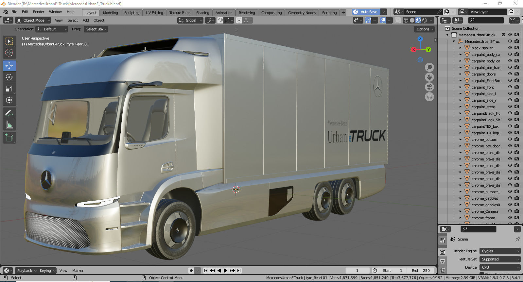Uncheck MercedesUrbanE-Truck collection exclude checkbox
Screen dimensions: 523x282
504,35
